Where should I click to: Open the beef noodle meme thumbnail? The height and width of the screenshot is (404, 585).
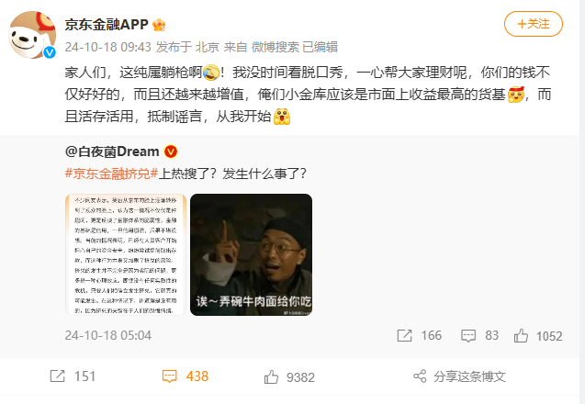click(x=251, y=254)
